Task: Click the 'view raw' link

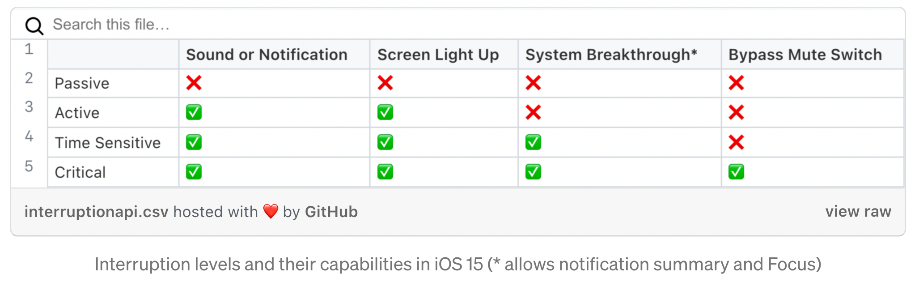Action: click(x=858, y=211)
